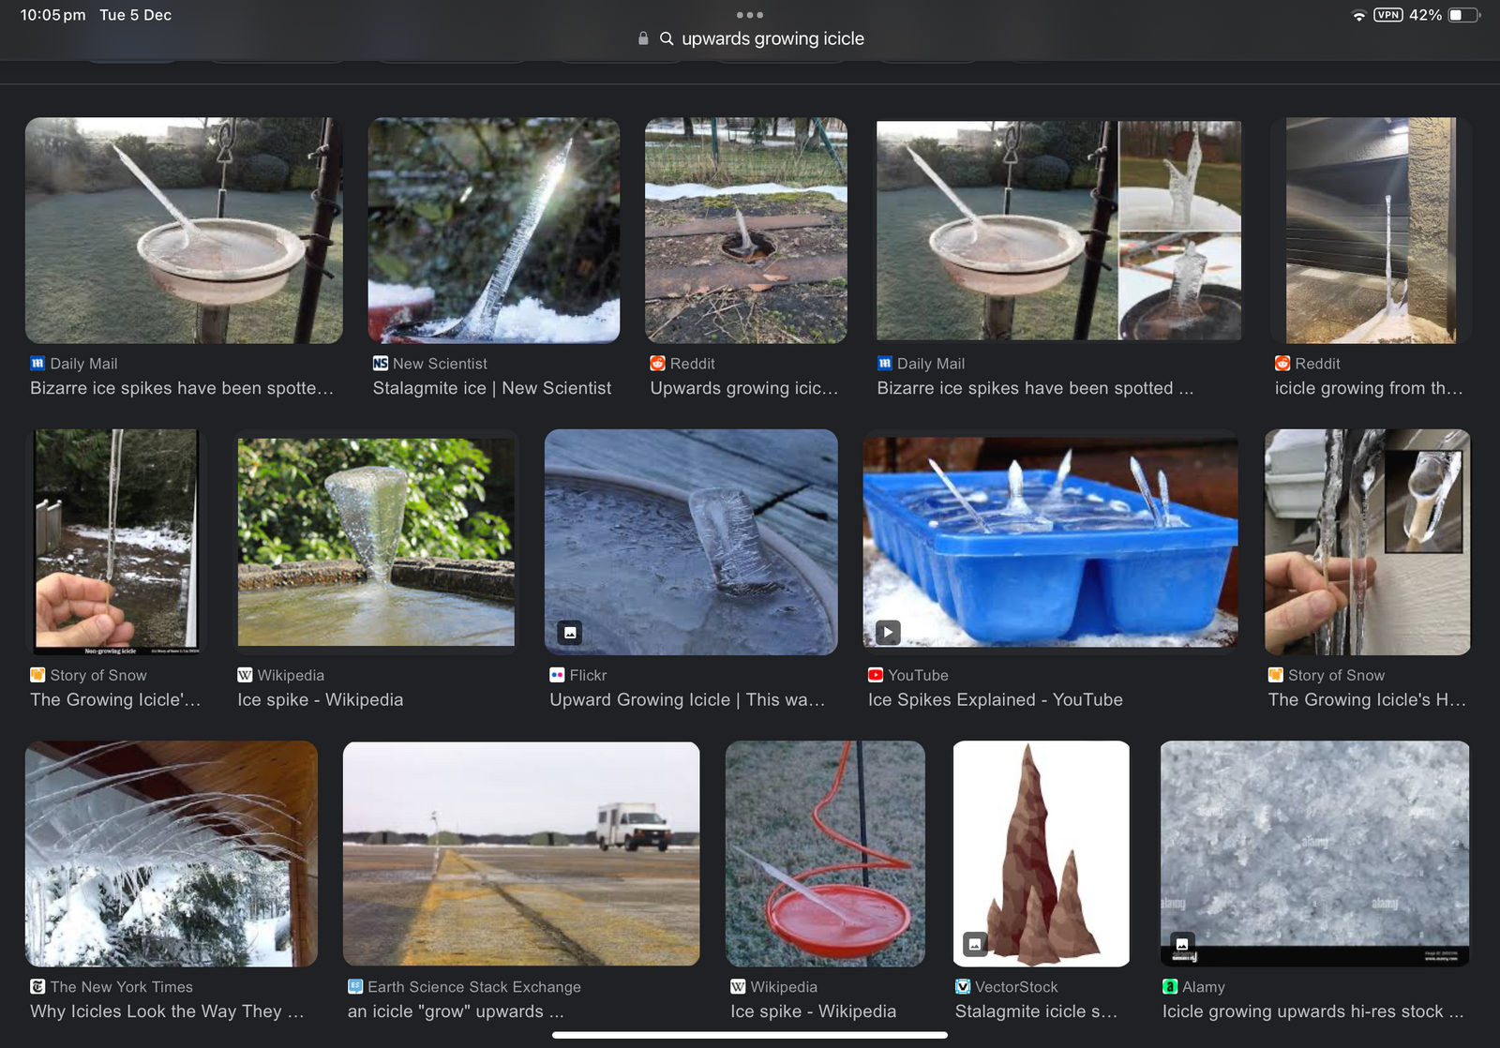Tap the battery indicator in status bar

pos(1463,15)
